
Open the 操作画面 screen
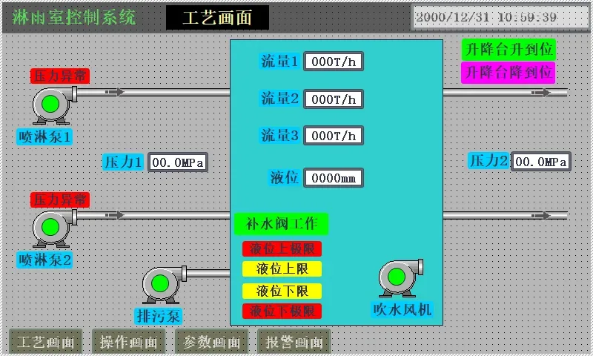128,342
